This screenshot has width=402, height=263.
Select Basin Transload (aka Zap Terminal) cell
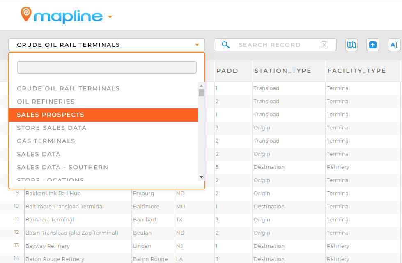[x=78, y=233]
